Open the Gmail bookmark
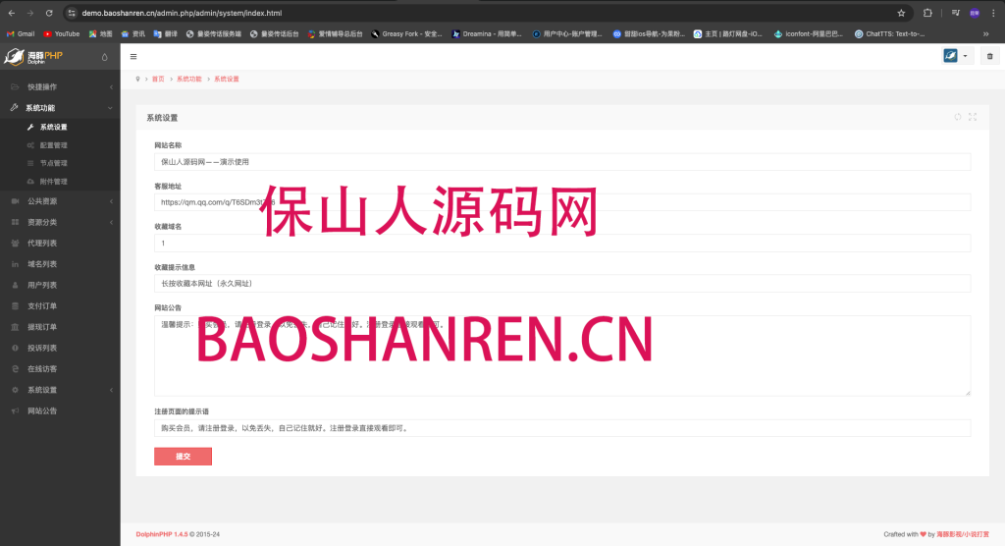Image resolution: width=1005 pixels, height=546 pixels. pyautogui.click(x=21, y=34)
